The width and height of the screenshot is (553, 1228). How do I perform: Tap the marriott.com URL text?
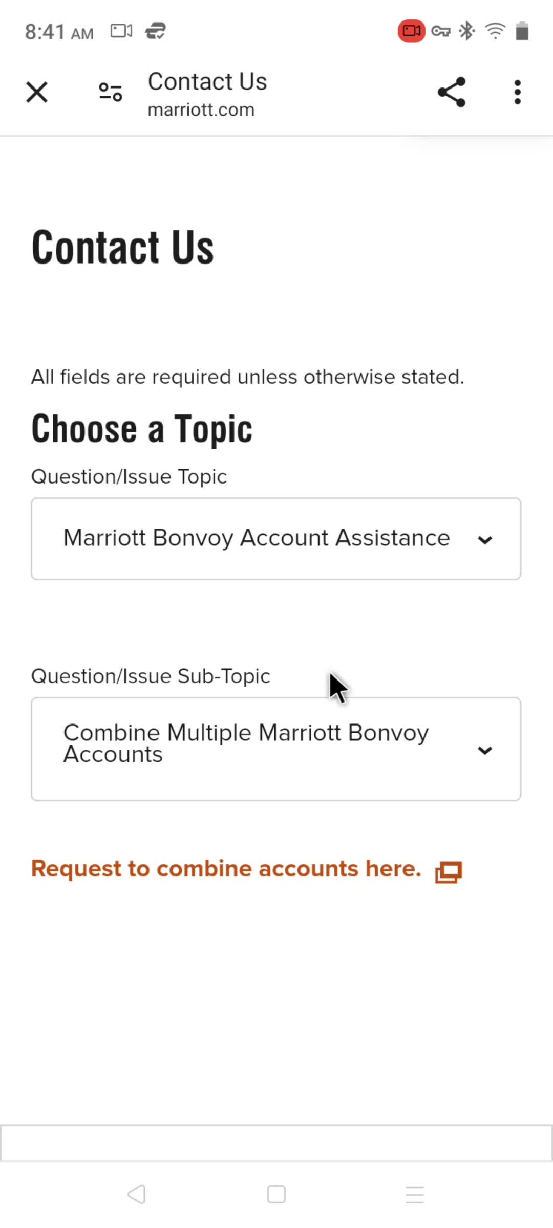tap(201, 110)
